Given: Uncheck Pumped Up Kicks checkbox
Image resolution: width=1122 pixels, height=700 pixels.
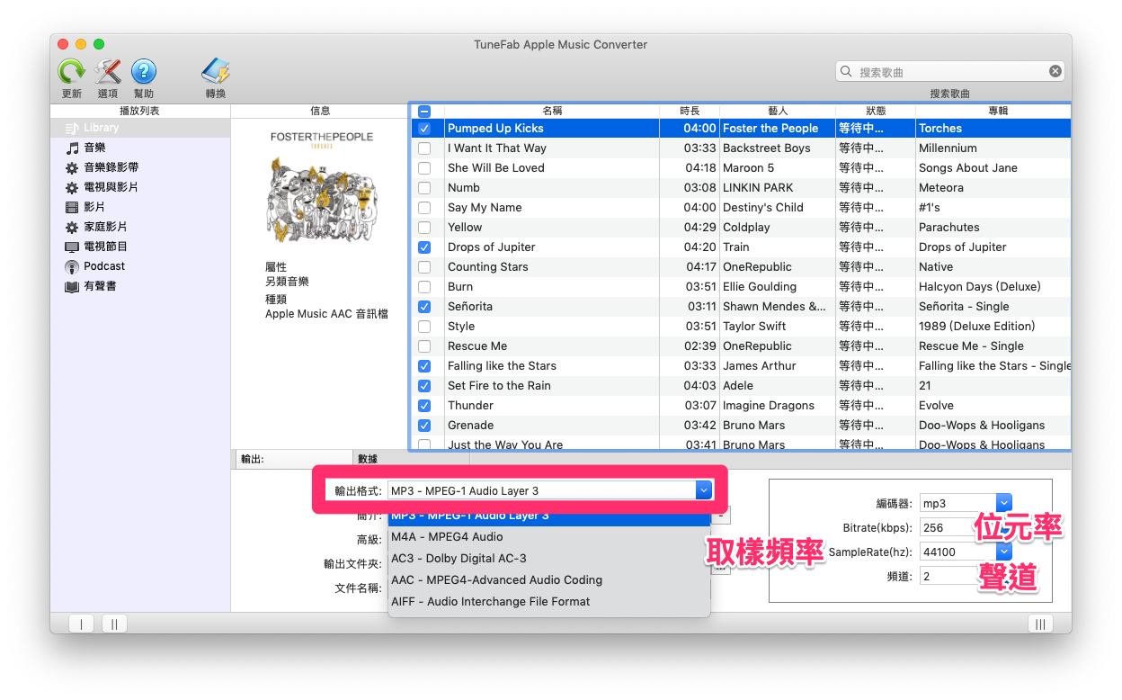Looking at the screenshot, I should click(425, 129).
